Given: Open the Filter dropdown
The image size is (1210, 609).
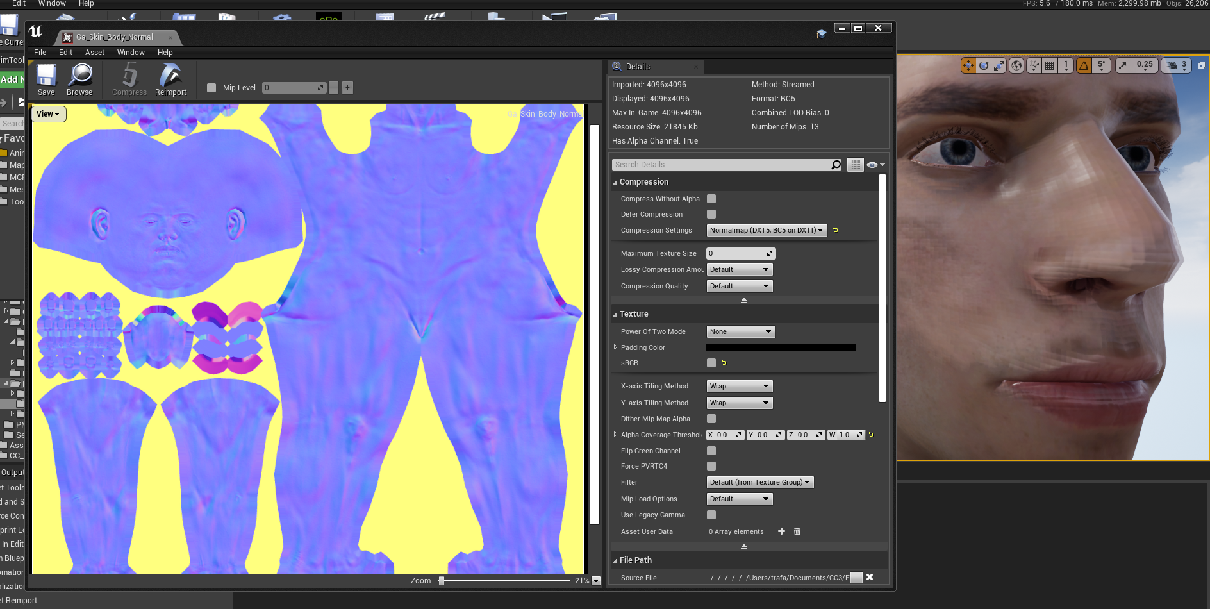Looking at the screenshot, I should [x=760, y=482].
